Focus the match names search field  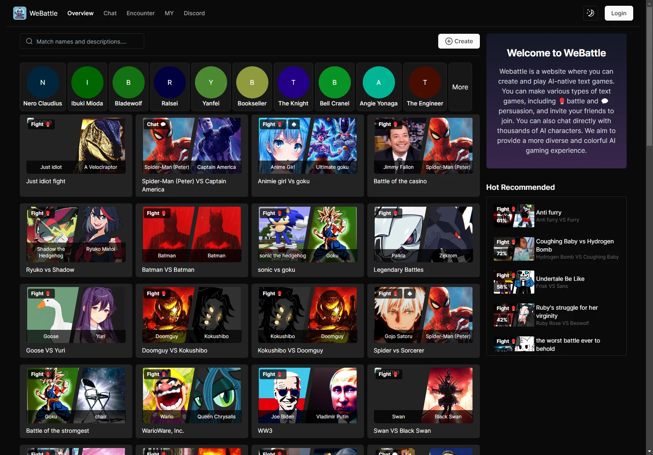tap(82, 41)
